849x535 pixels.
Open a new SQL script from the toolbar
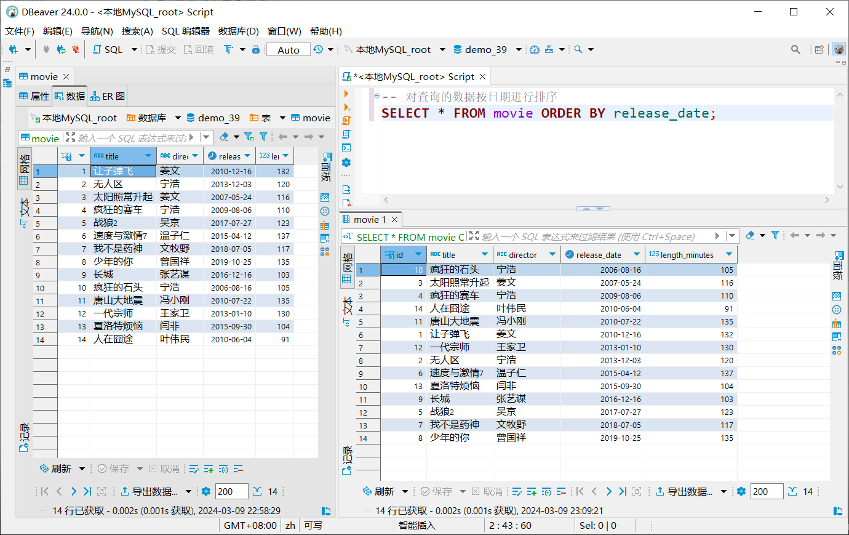click(108, 49)
